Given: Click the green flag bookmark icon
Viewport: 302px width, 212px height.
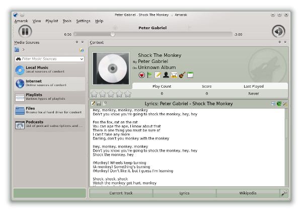Looking at the screenshot, I should click(x=149, y=75).
